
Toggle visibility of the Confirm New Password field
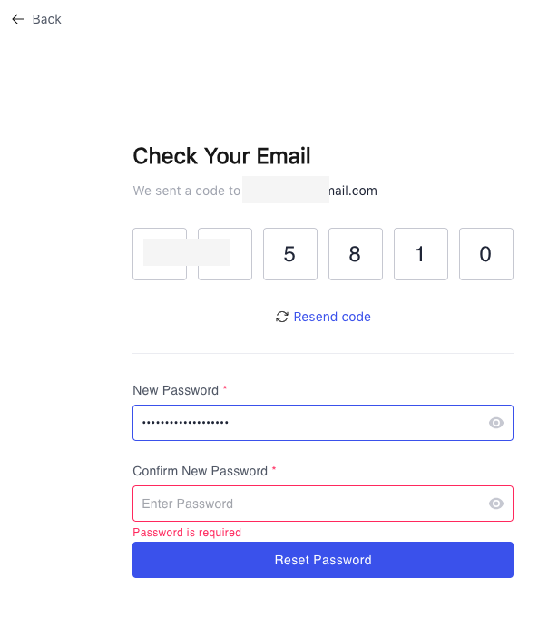[x=496, y=504]
